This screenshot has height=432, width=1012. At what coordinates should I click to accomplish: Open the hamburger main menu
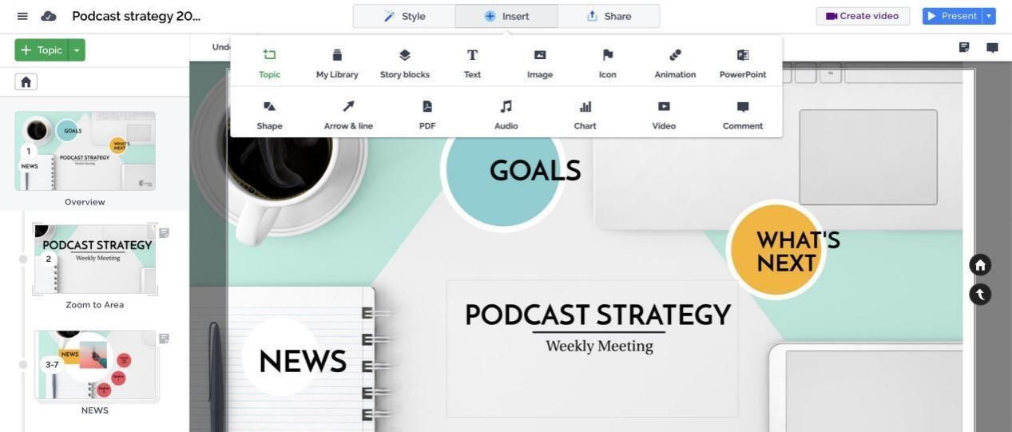(22, 16)
